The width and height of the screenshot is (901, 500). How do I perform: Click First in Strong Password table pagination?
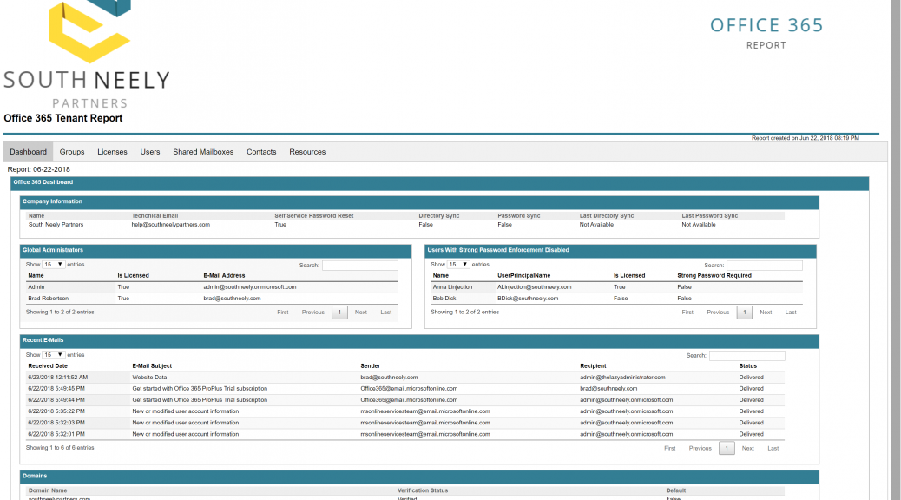pyautogui.click(x=687, y=312)
